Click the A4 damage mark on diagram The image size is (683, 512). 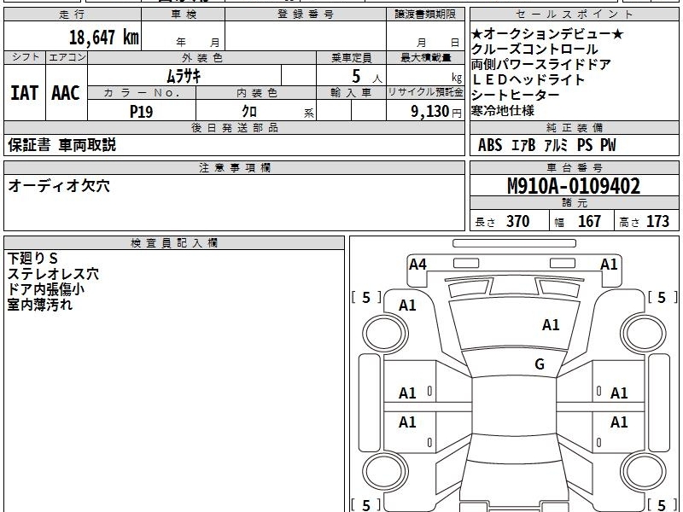tap(417, 265)
